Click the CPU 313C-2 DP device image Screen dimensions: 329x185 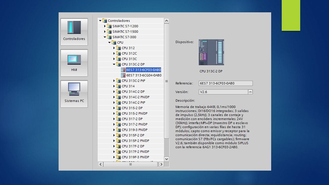(211, 52)
